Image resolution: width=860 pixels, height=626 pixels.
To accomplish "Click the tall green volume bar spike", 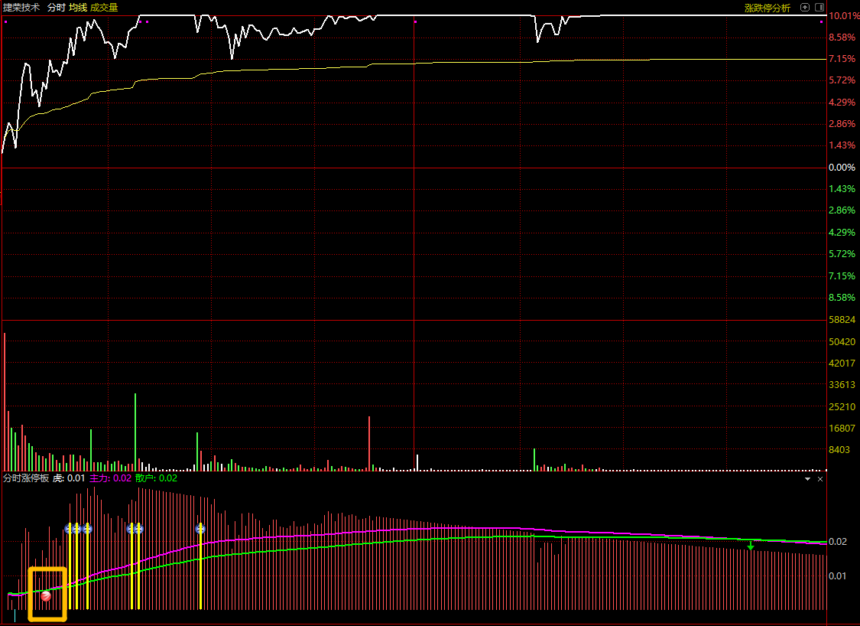I will pyautogui.click(x=135, y=432).
